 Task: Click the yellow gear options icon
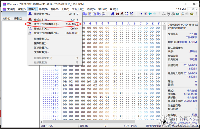(x=192, y=14)
